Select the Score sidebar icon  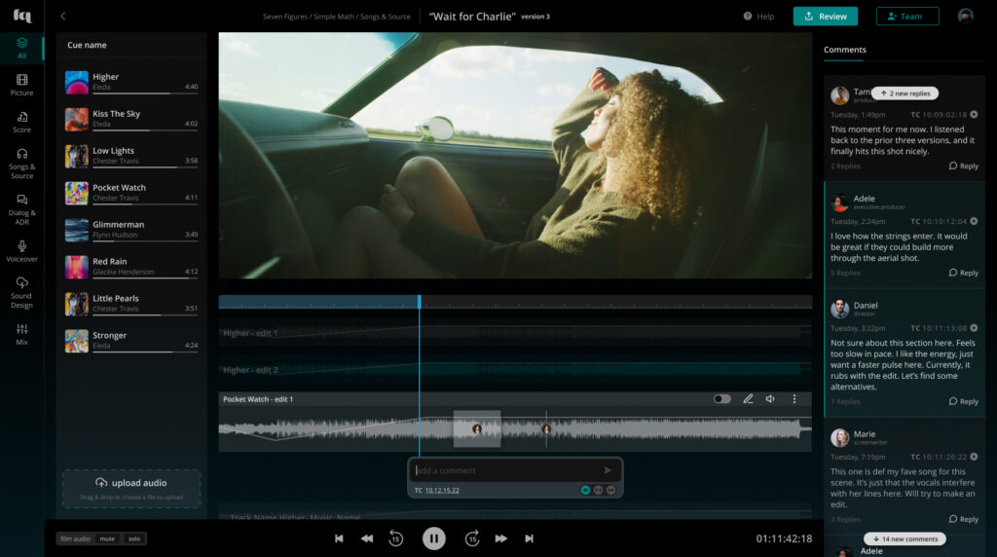point(21,122)
